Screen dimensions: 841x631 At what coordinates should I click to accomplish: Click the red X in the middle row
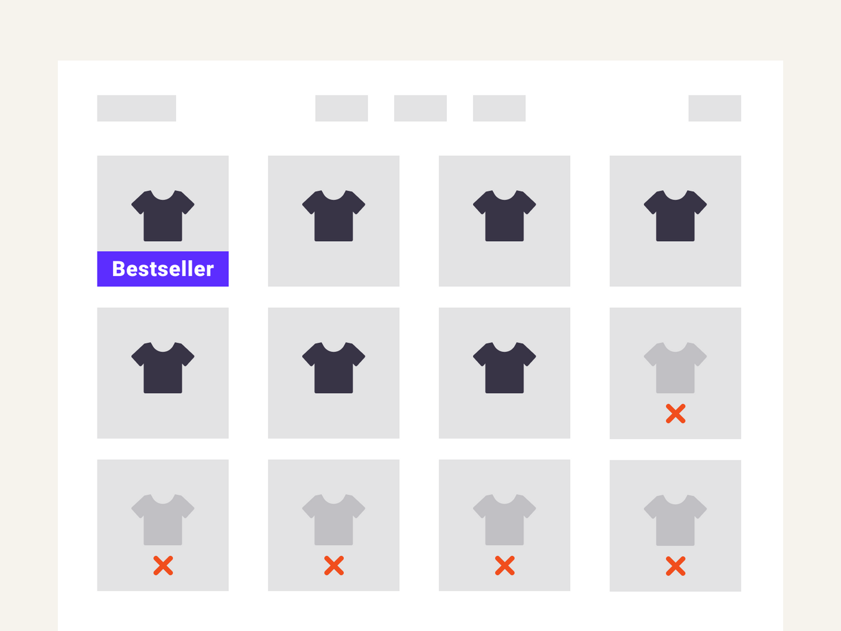[676, 414]
